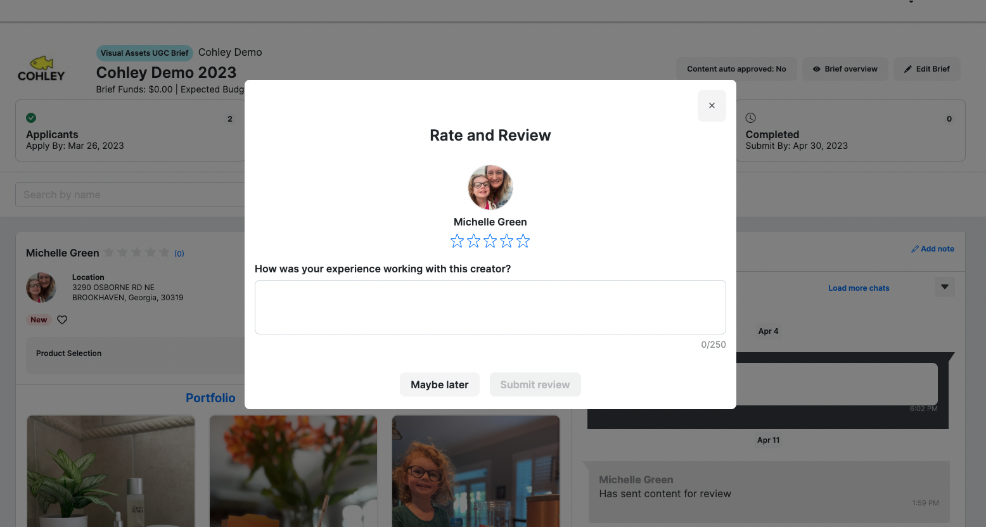
Task: Click the BROOKHAVEN, Georgia, 30319 address line
Action: [x=128, y=298]
